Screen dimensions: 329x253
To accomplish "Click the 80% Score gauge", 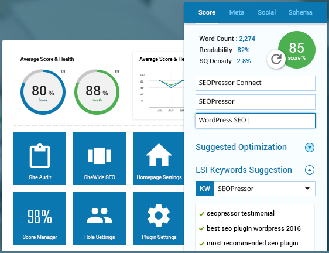I will pos(43,92).
